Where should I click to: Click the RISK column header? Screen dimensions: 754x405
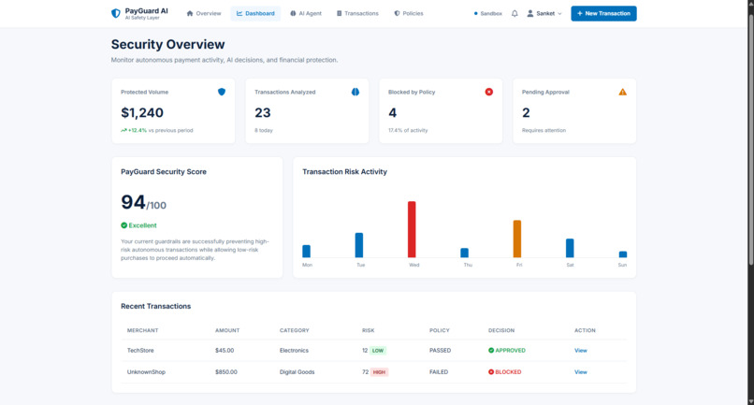tap(369, 330)
